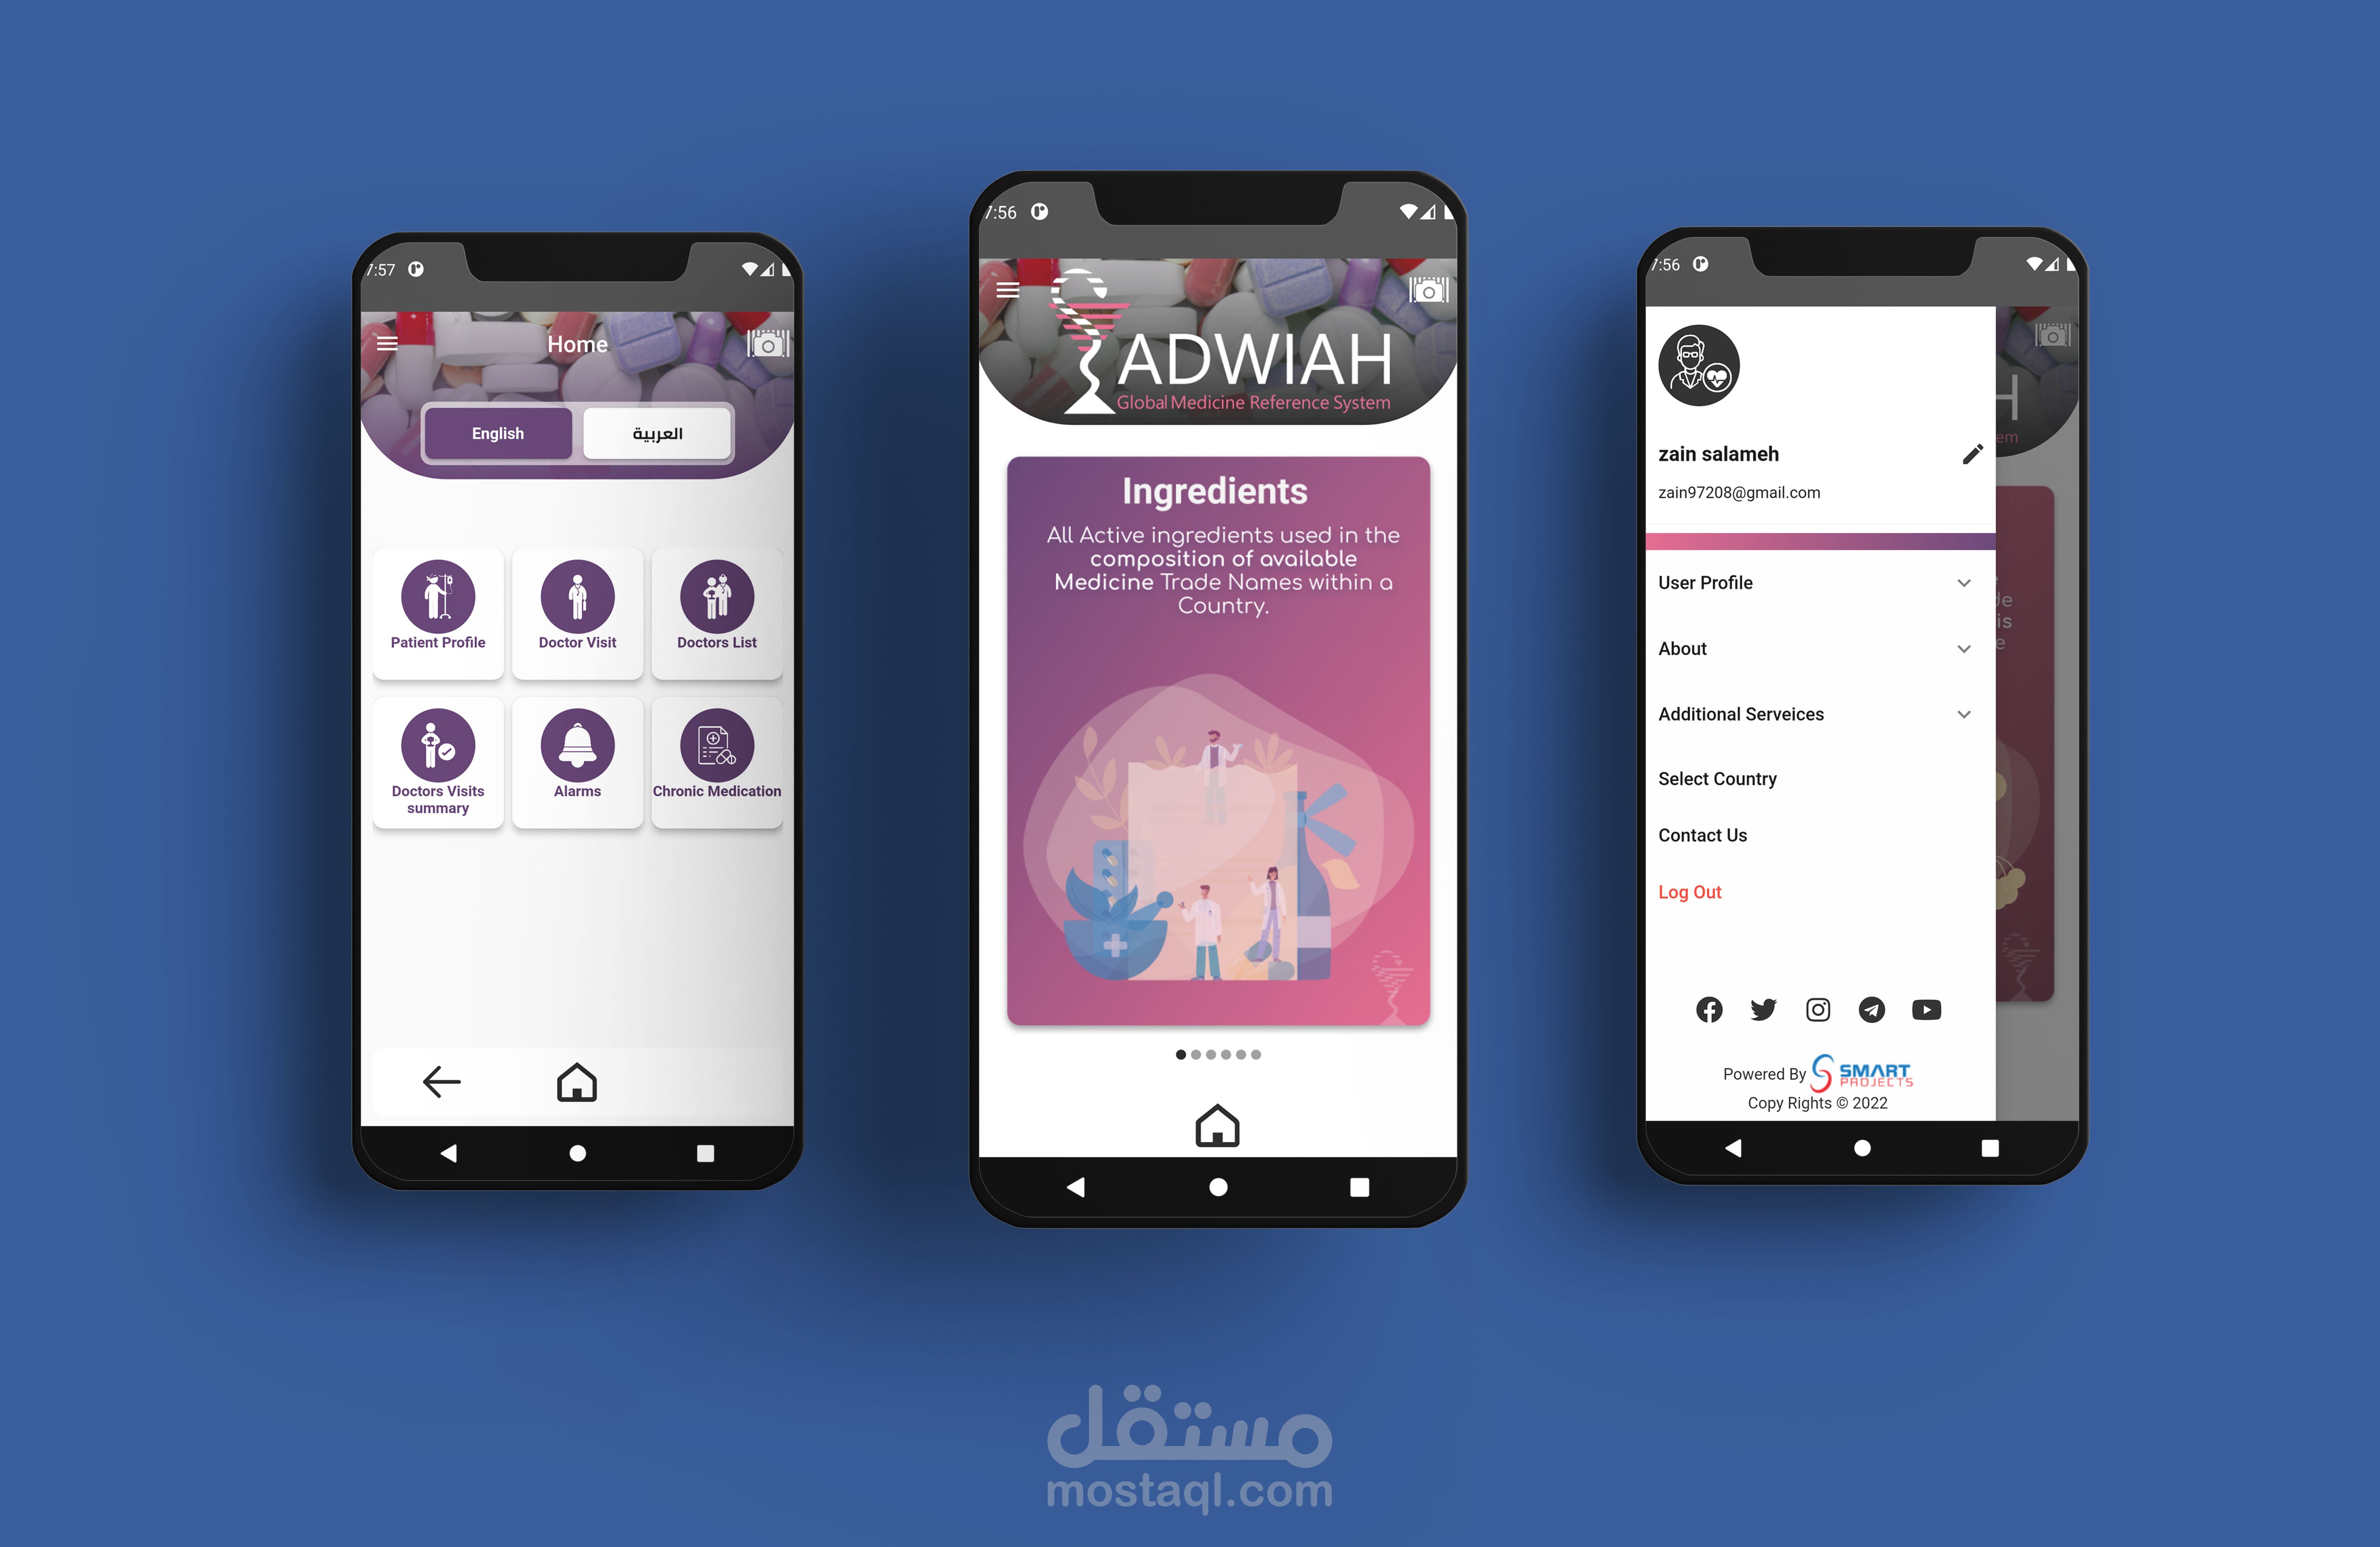
Task: Click the Log Out button
Action: coord(1691,892)
